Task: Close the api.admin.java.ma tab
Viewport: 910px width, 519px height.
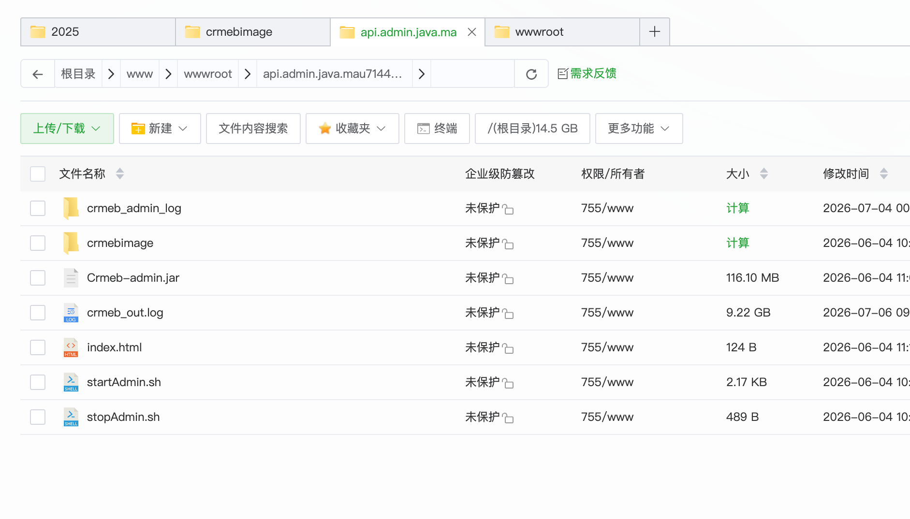Action: click(x=472, y=32)
